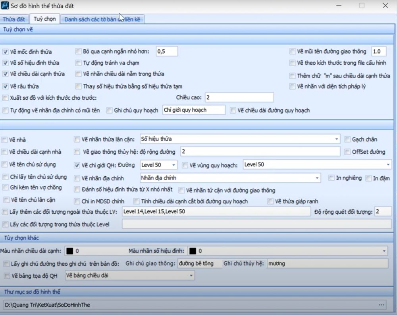The height and width of the screenshot is (315, 397).
Task: Click black swatch for 'Màu nhãn số hiệu đỉnh'
Action: [193, 251]
